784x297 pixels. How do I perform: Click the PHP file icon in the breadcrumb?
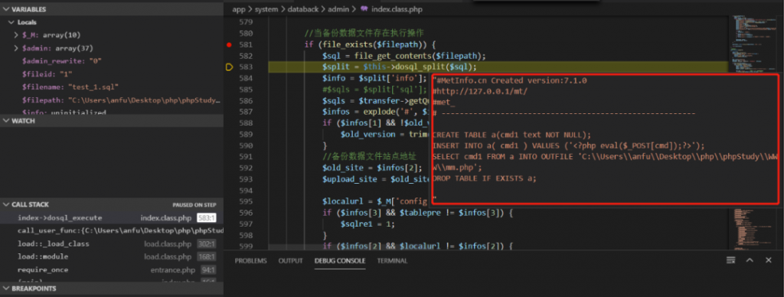point(364,9)
